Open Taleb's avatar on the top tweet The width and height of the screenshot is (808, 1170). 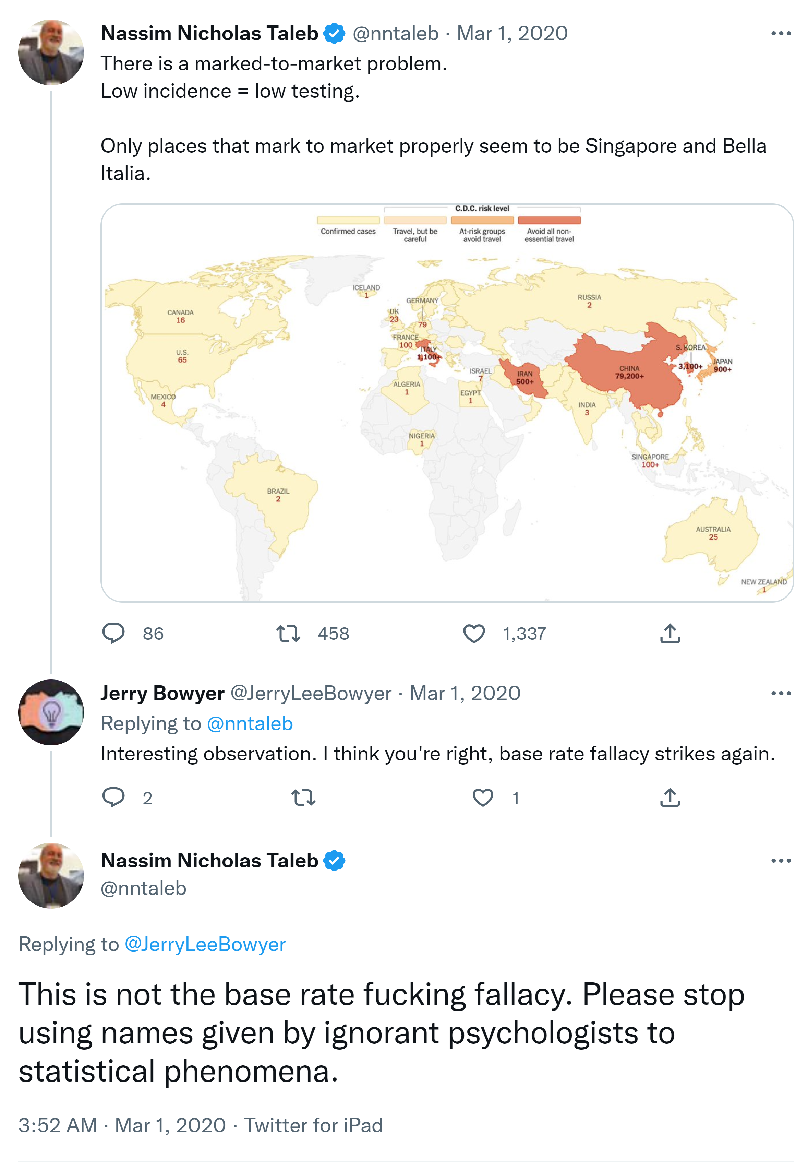pyautogui.click(x=51, y=52)
